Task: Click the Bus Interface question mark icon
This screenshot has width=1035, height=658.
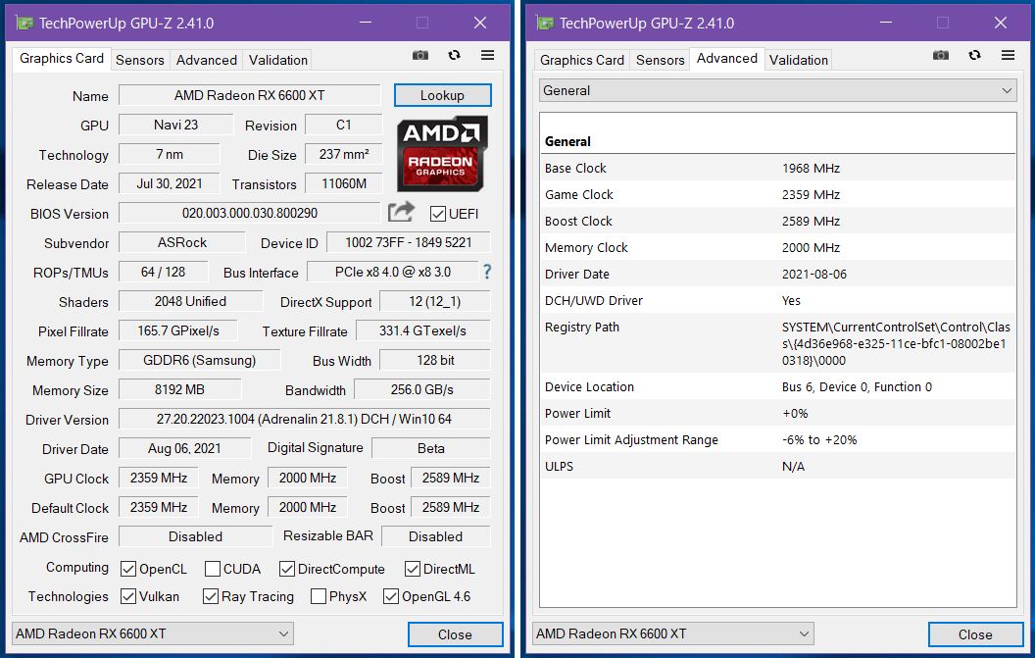Action: [x=487, y=272]
